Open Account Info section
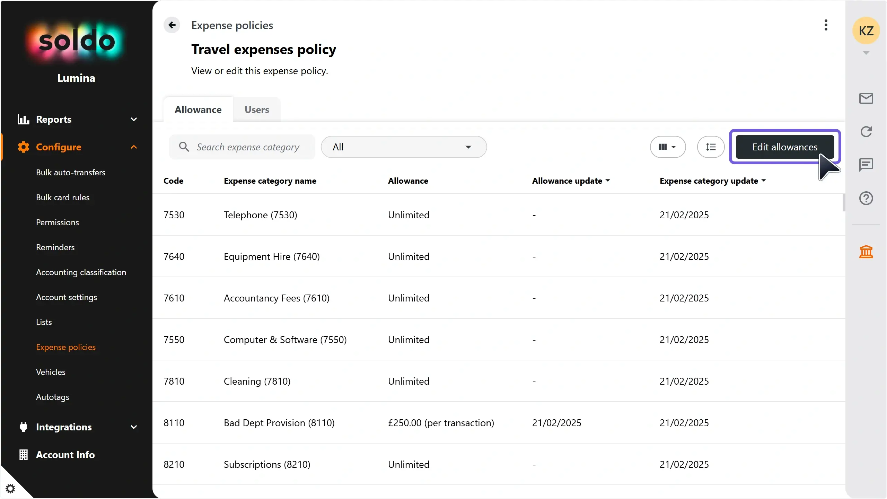Screen dimensions: 887x499 tap(65, 455)
